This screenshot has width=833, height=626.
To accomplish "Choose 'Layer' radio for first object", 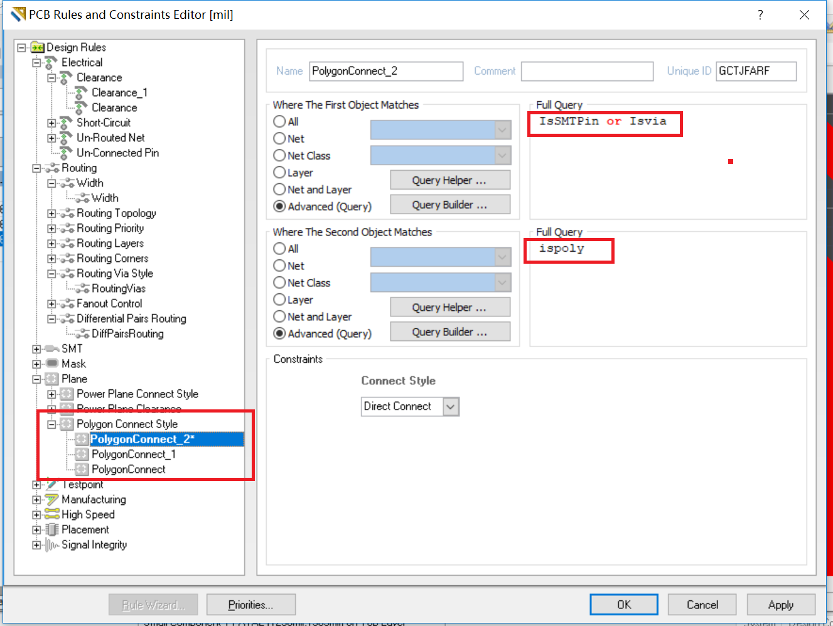I will tap(280, 173).
